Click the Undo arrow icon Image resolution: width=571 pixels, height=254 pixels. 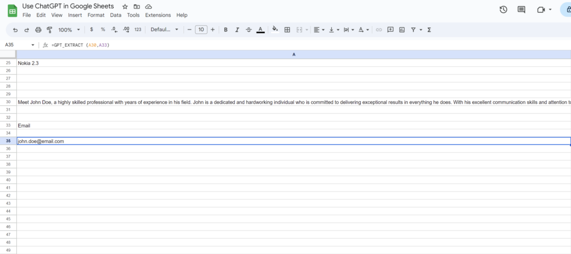point(15,30)
